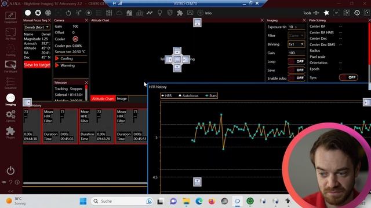Screen dimensions: 371x208
Task: Click the telescope toolbar icon
Action: point(79,13)
